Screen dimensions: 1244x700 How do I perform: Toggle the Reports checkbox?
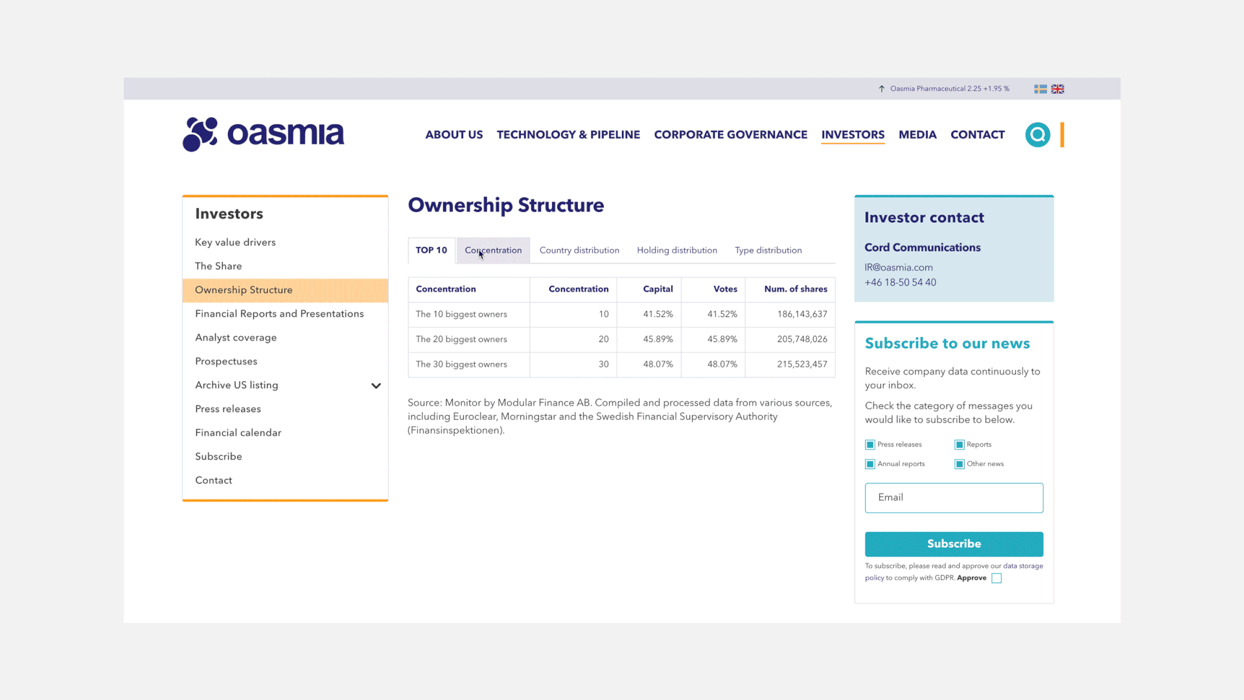click(960, 445)
